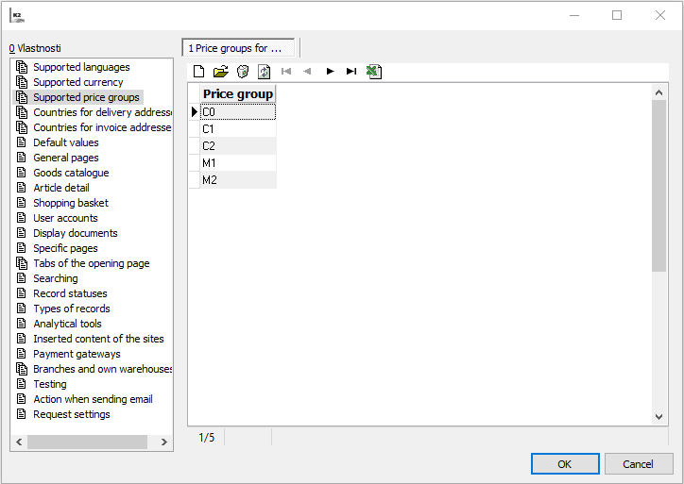Image resolution: width=684 pixels, height=484 pixels.
Task: Select the C1 price group row
Action: [x=237, y=129]
